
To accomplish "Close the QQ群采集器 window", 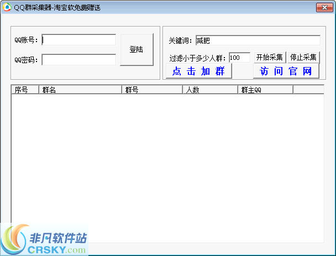I will click(324, 7).
